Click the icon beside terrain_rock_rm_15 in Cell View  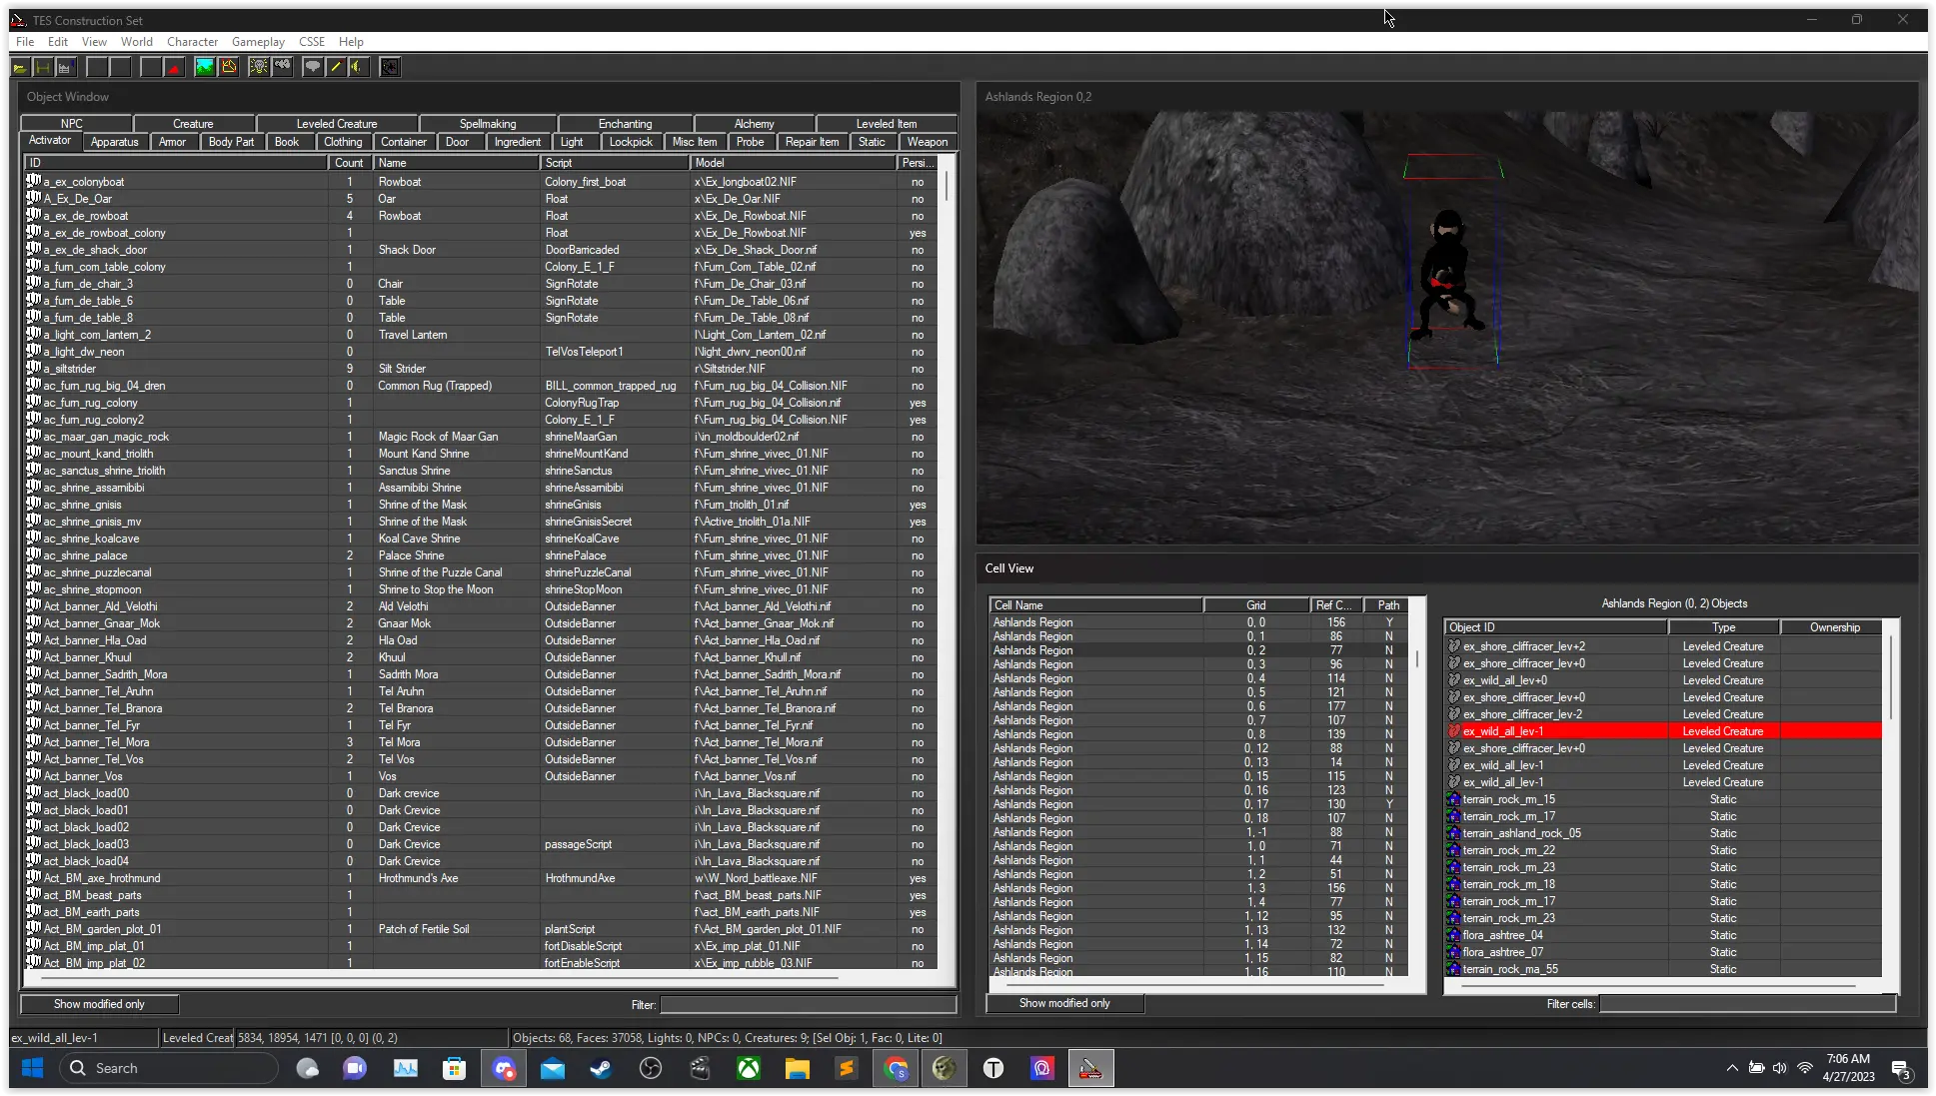[x=1454, y=799]
